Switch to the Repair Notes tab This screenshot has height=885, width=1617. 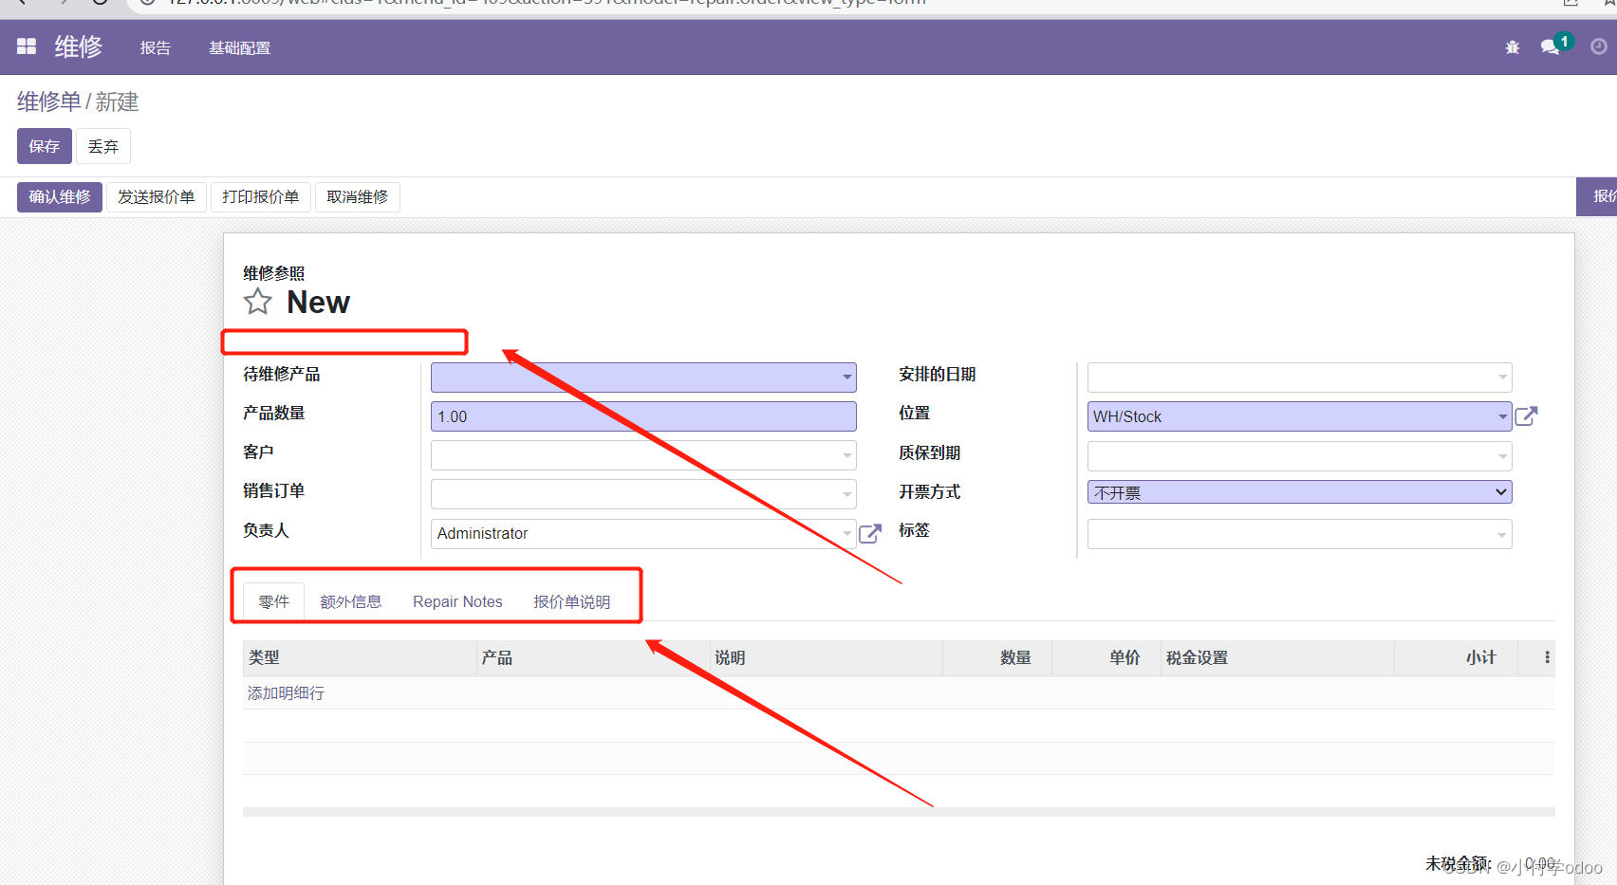457,601
